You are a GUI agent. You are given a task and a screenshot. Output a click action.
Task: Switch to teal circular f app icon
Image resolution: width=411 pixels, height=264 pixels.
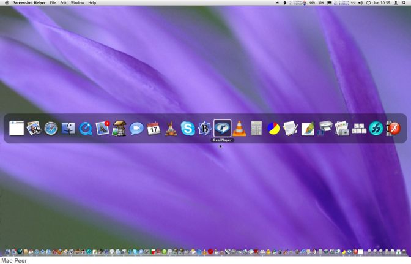(x=376, y=129)
